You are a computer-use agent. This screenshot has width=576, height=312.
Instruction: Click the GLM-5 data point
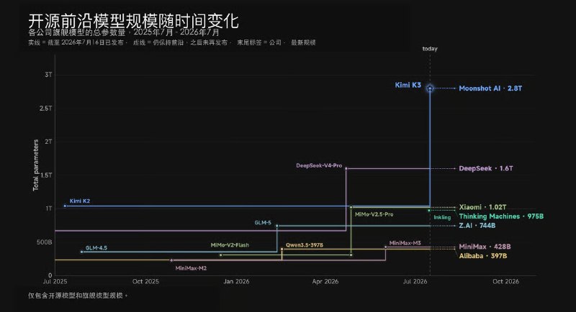277,226
